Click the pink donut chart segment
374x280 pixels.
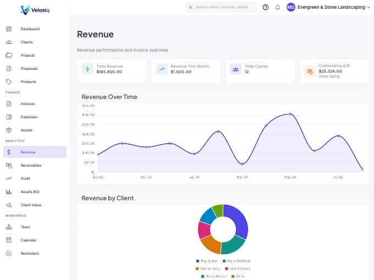[204, 230]
